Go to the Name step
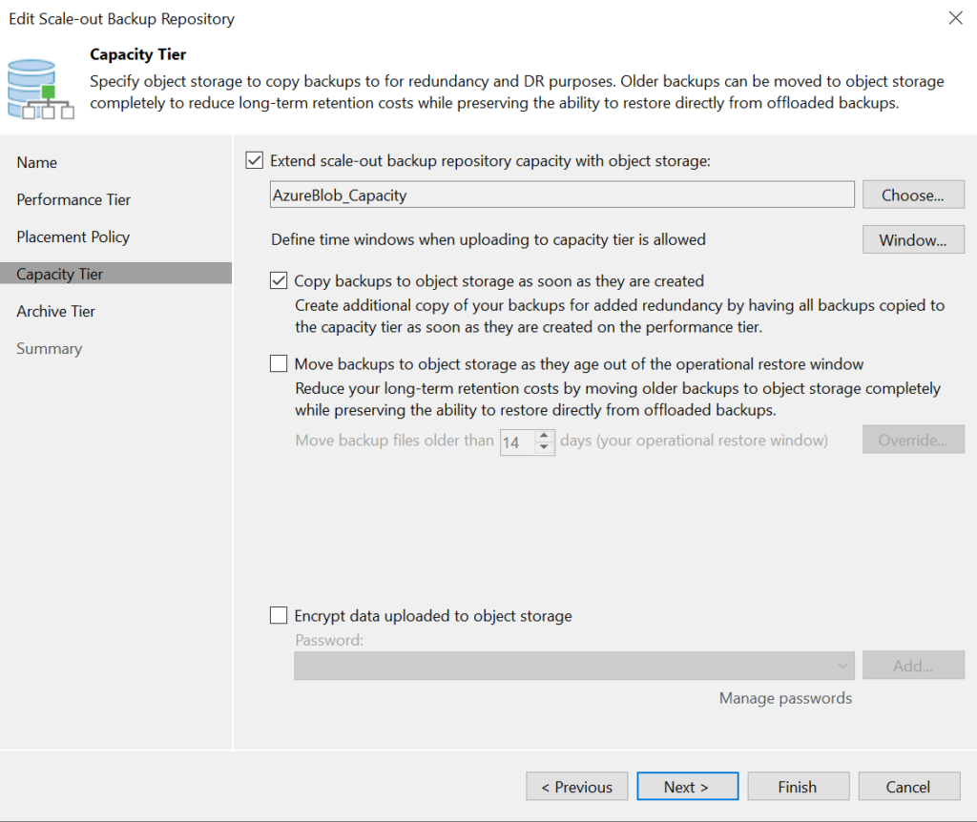Screen dimensions: 977x822 [x=37, y=162]
